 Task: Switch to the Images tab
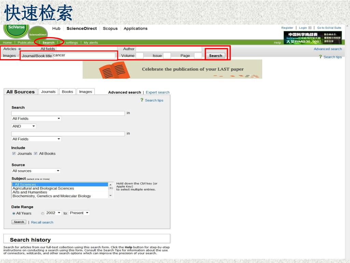(x=85, y=92)
